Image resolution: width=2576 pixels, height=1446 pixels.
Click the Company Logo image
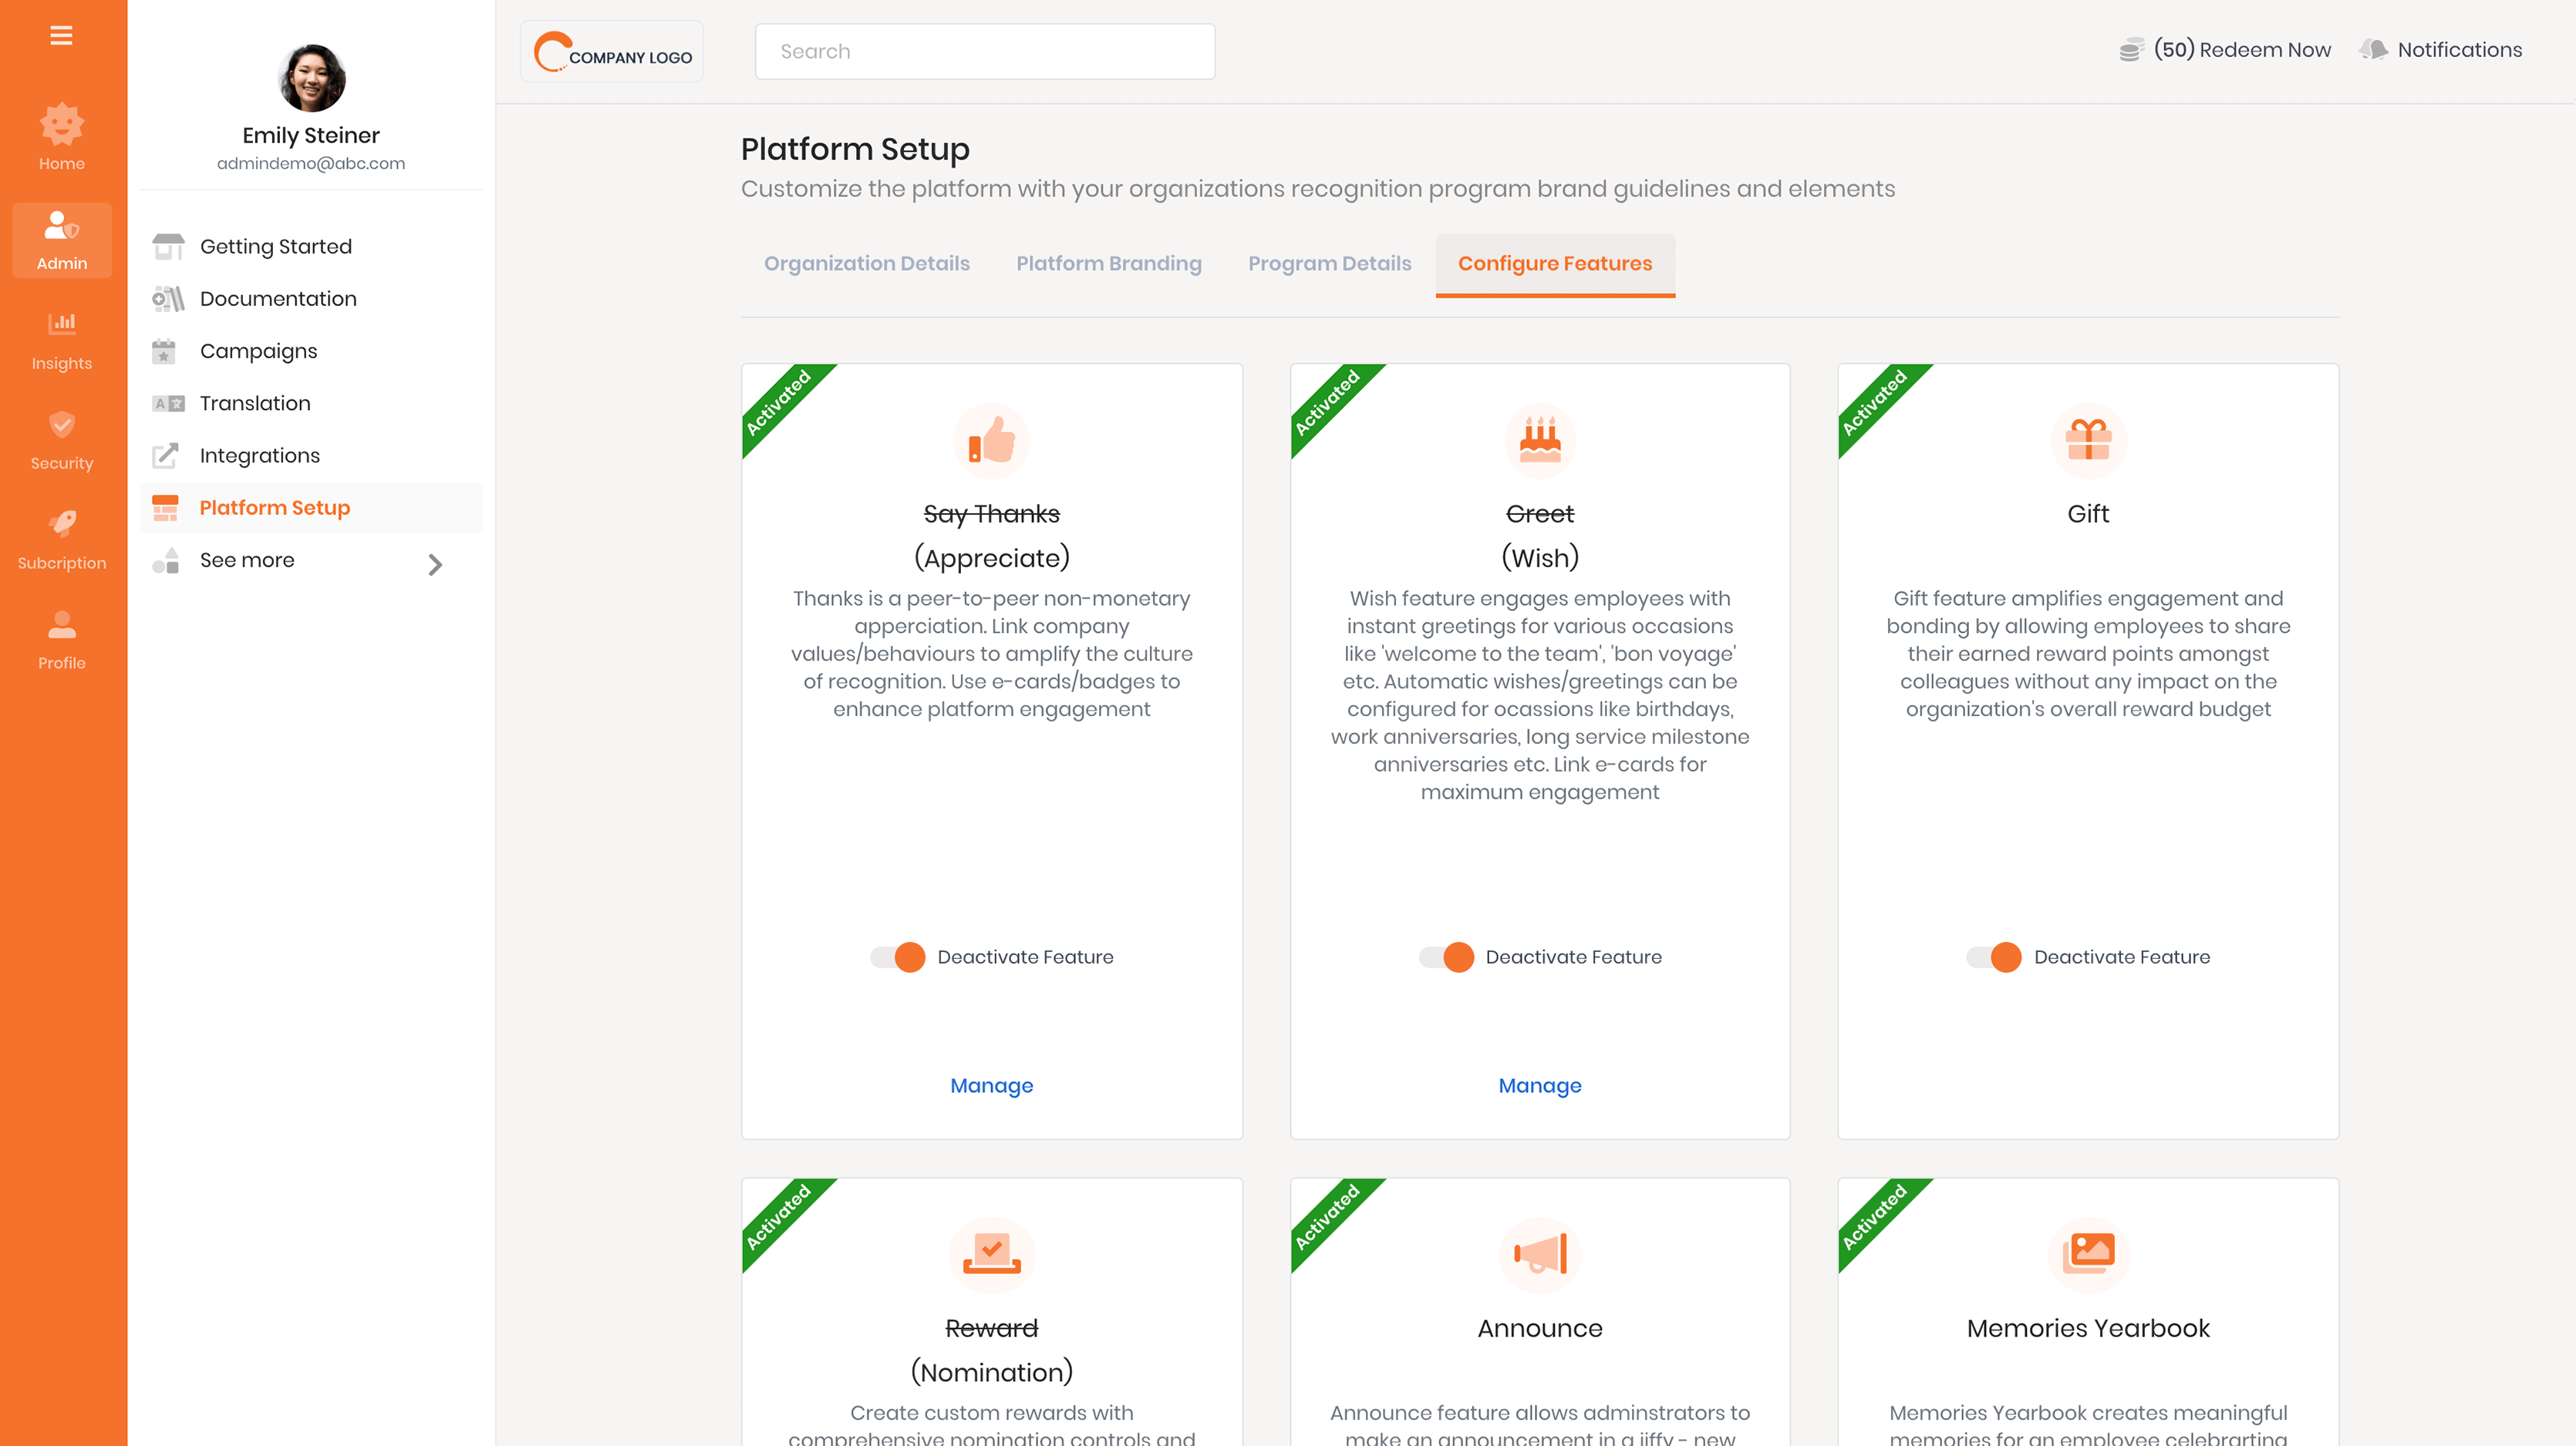(x=612, y=52)
